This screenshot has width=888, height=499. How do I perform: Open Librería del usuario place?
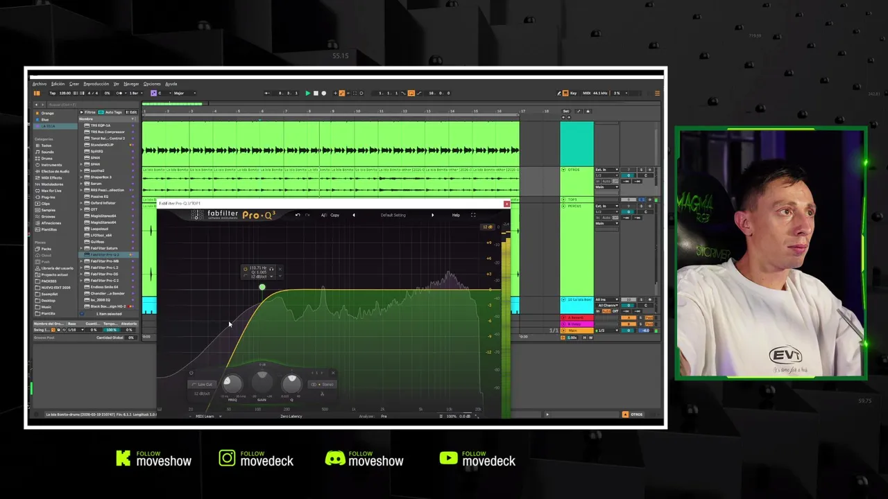click(x=55, y=268)
